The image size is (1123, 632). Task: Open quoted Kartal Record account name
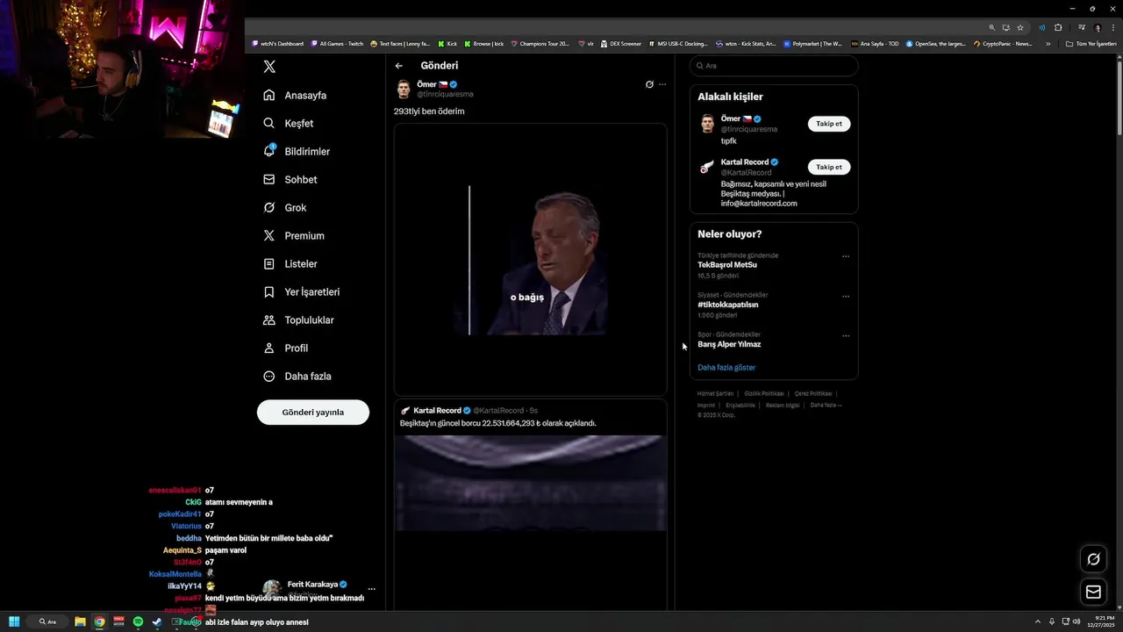coord(437,410)
